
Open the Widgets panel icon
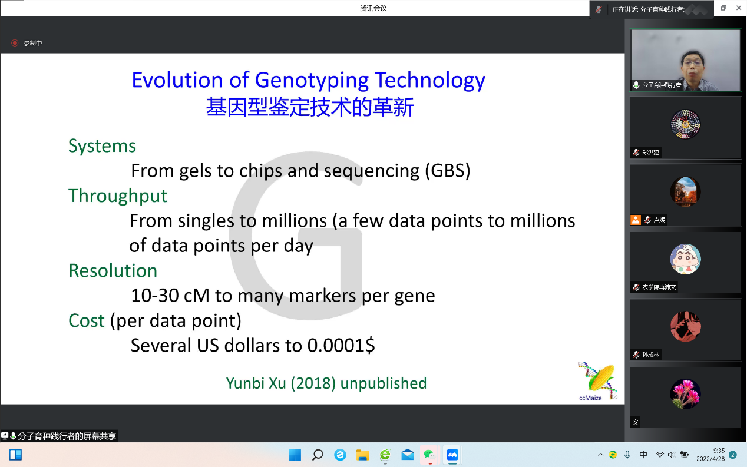(15, 455)
